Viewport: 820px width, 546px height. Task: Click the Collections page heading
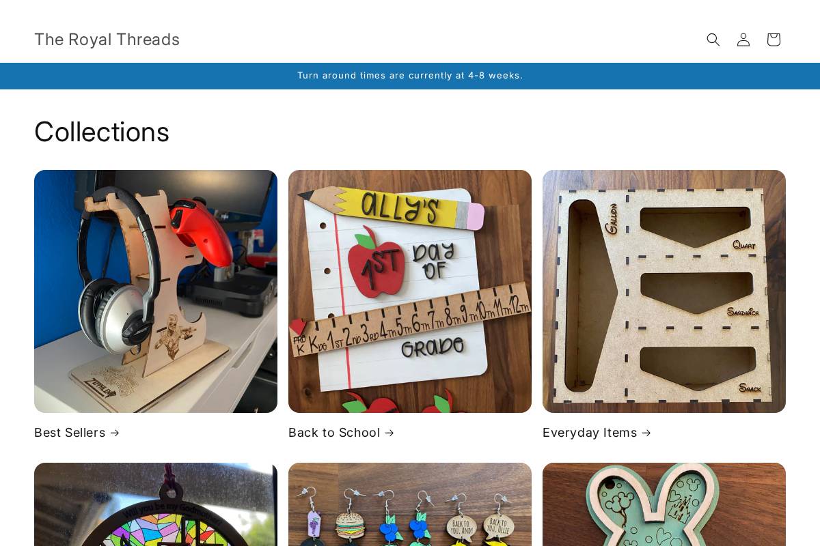pos(102,132)
